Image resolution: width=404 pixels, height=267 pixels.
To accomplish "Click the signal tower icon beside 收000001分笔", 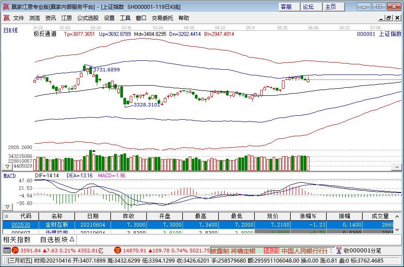I will (339, 250).
